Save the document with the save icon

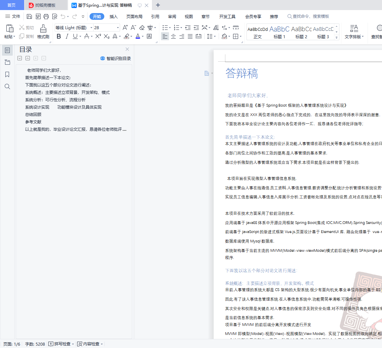coord(29,16)
